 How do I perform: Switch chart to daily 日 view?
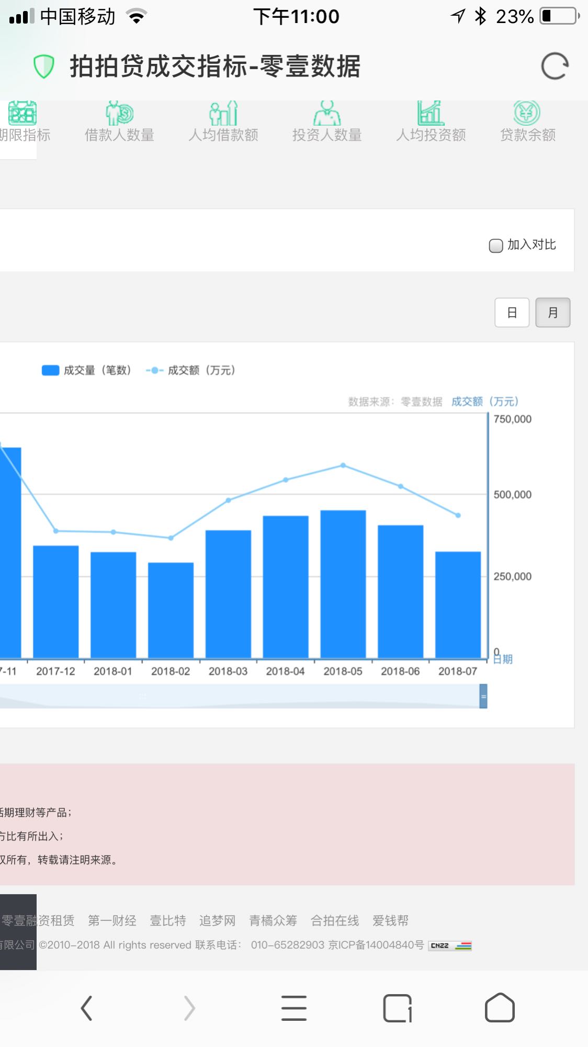coord(512,313)
